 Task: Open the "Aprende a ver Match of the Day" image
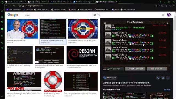click(83, 29)
